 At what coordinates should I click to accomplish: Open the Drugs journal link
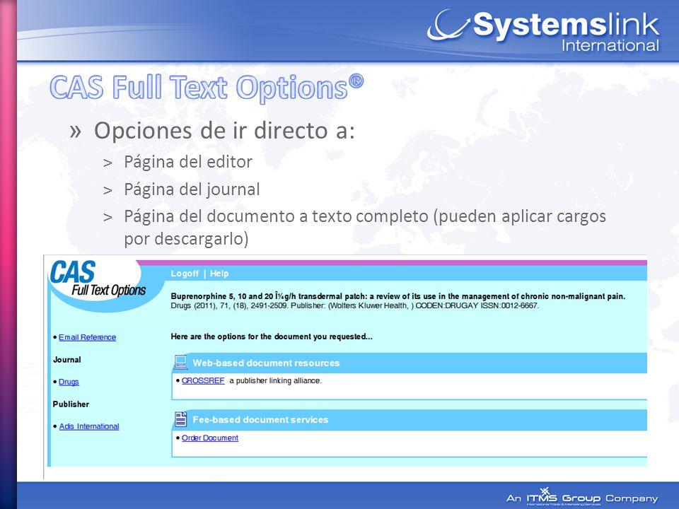[69, 382]
